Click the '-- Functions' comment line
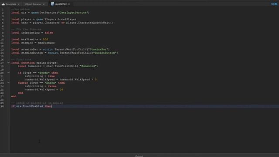 coord(21,59)
